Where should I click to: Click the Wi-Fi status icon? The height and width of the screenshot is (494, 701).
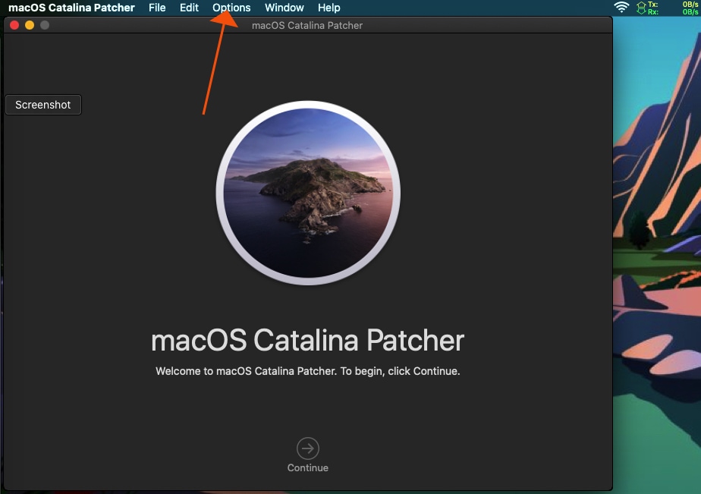pos(621,7)
